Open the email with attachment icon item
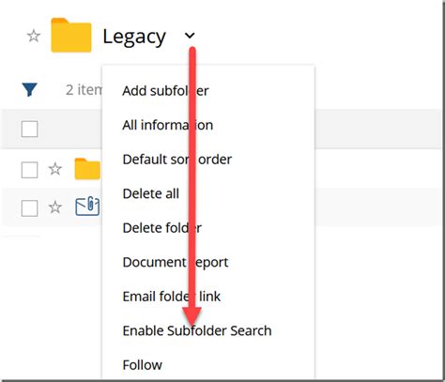The width and height of the screenshot is (445, 382). [x=87, y=206]
